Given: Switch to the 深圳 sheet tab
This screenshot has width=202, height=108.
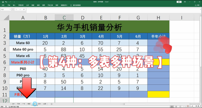Looking at the screenshot, I should point(39,104).
